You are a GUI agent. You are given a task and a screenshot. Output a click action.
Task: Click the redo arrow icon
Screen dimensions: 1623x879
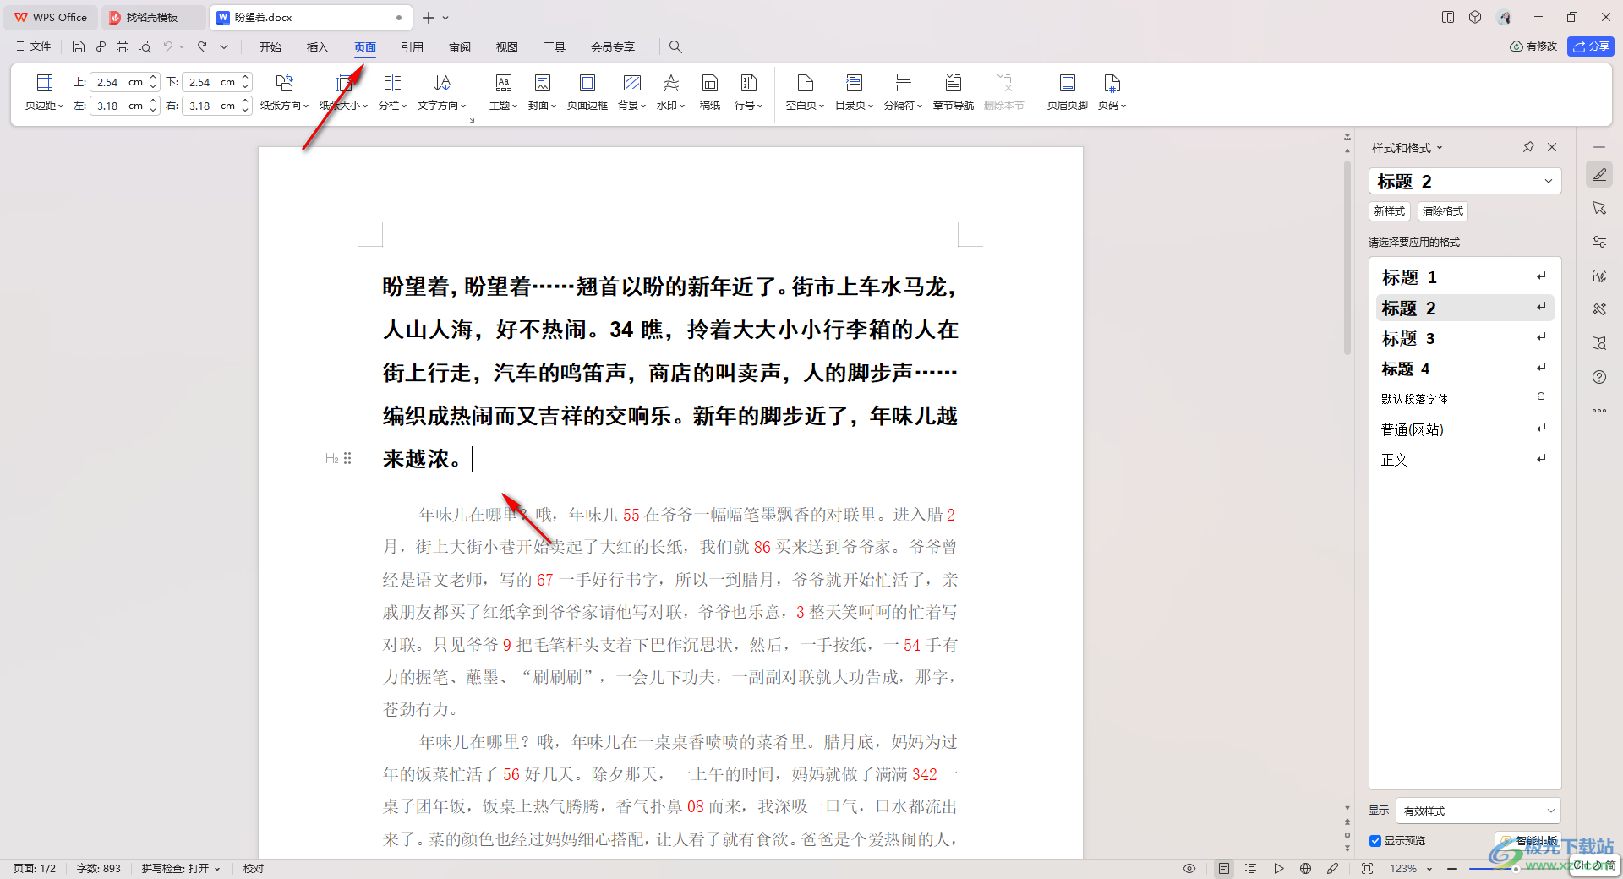pos(202,46)
